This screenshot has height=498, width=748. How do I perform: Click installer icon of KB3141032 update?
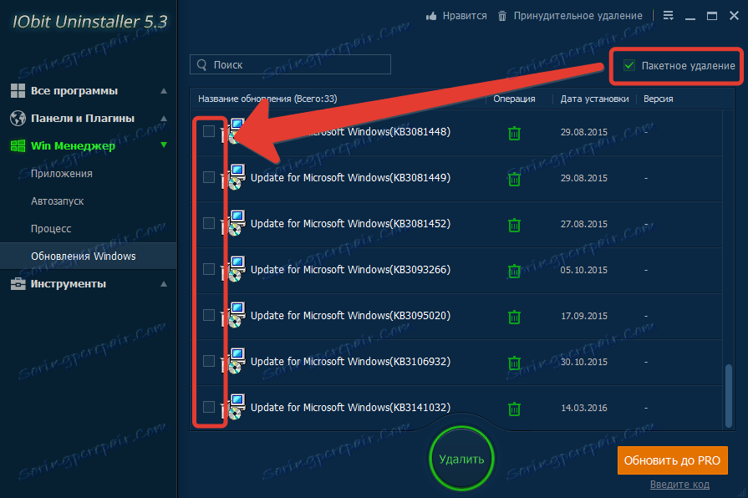point(235,407)
